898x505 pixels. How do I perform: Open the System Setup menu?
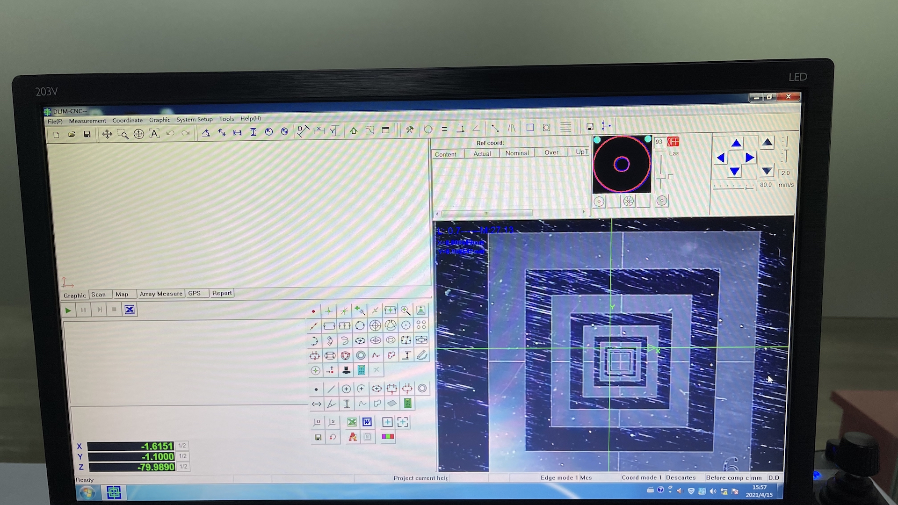pos(194,119)
